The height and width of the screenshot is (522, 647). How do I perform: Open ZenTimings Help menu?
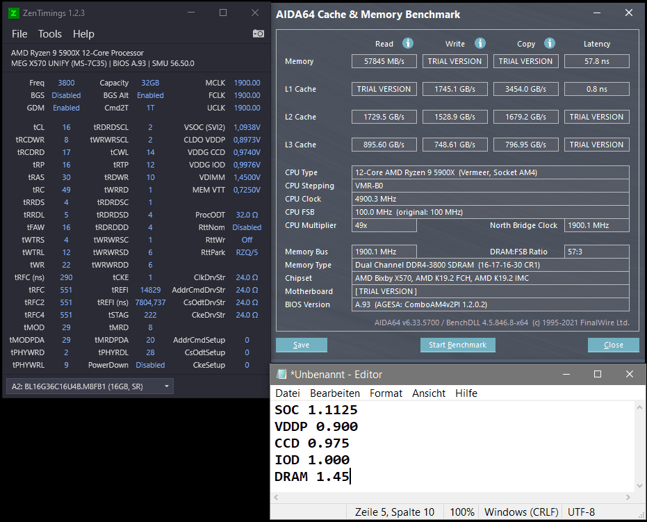[x=83, y=34]
